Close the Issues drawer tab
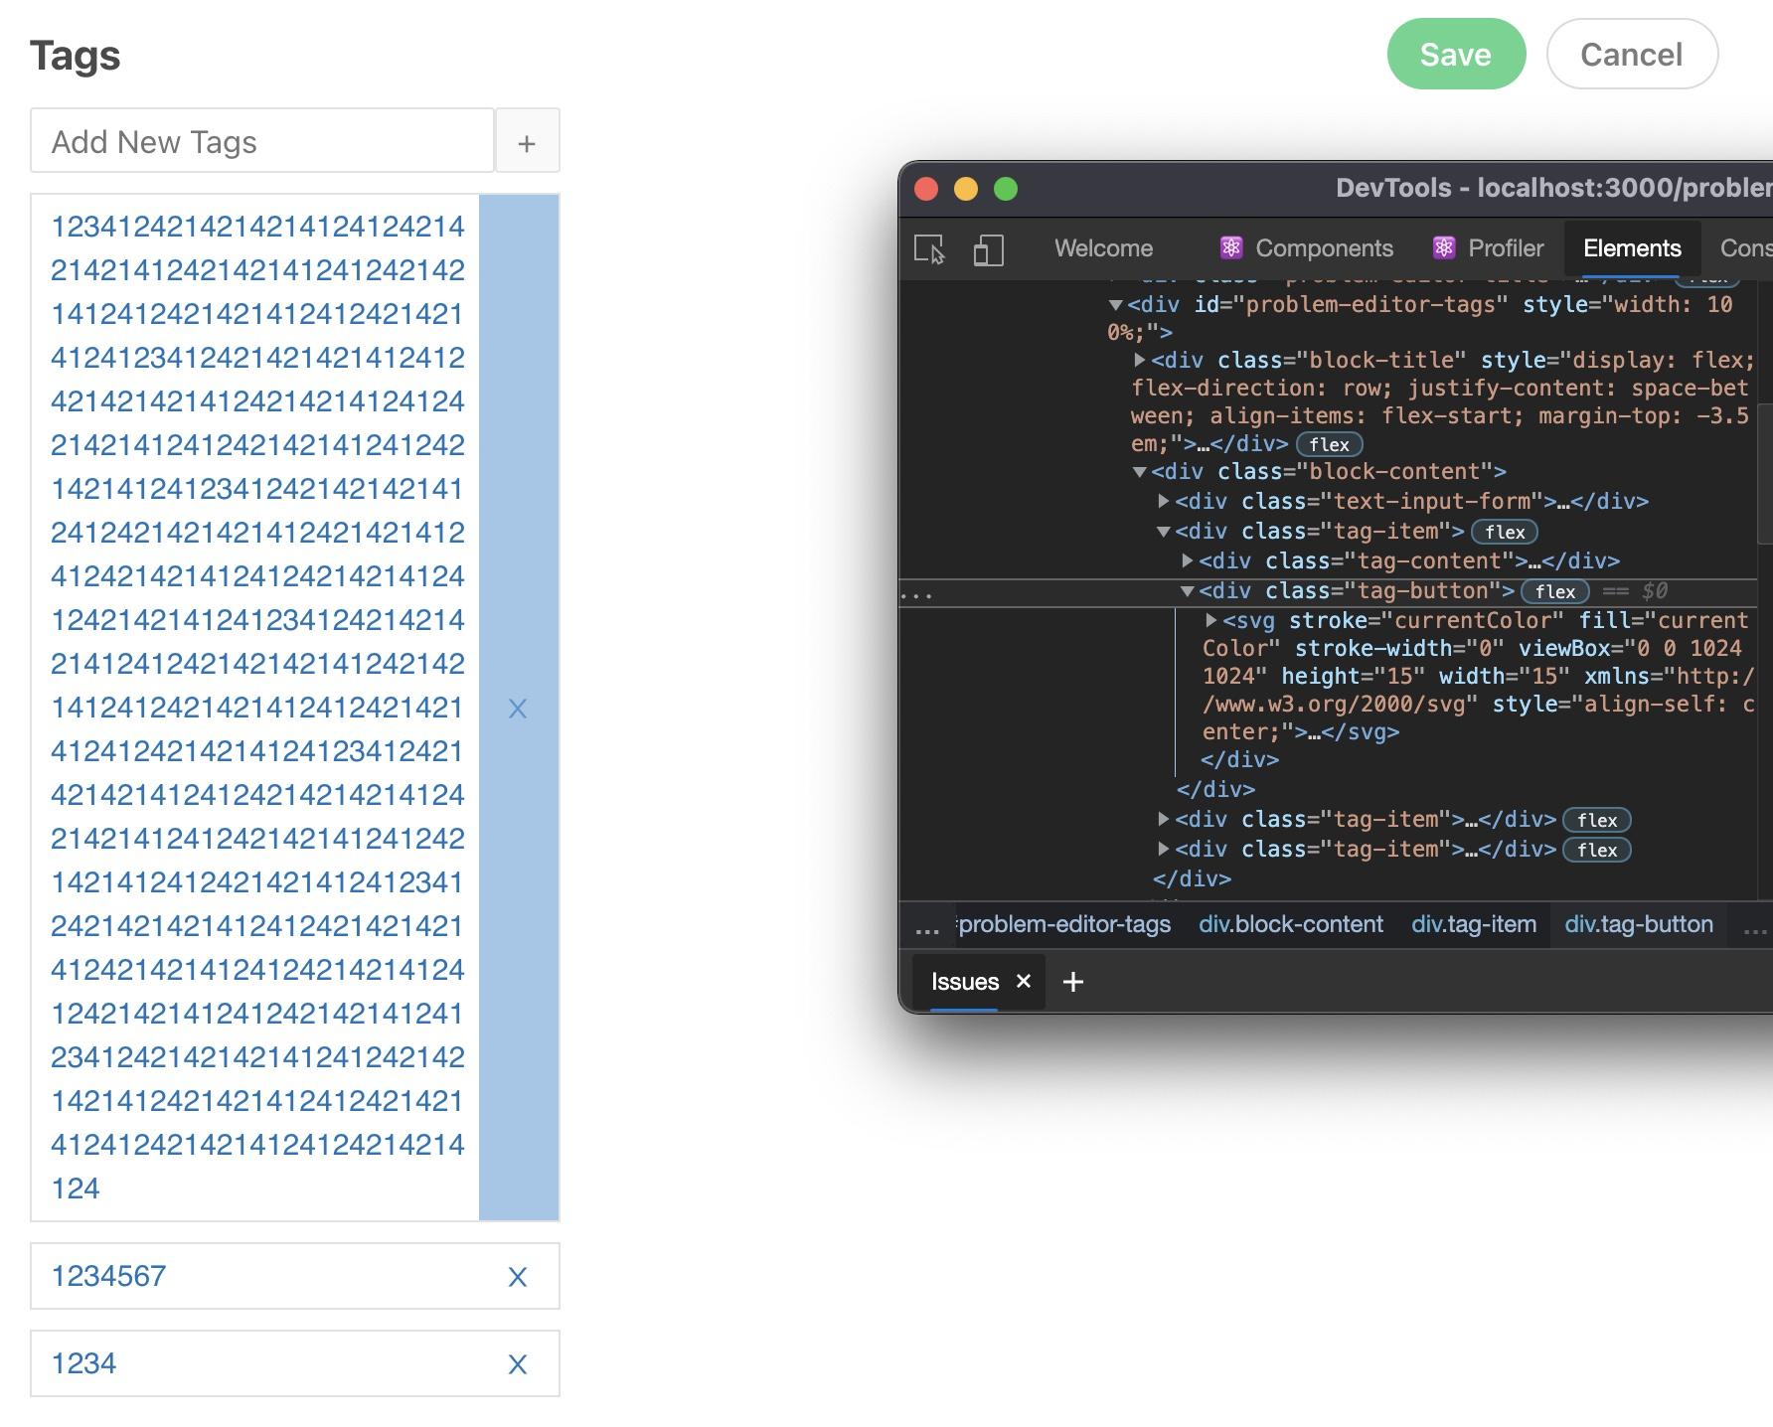Screen dimensions: 1773x1427 (1024, 982)
